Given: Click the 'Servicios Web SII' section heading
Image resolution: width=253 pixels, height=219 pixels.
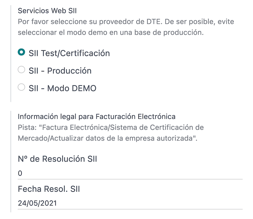Looking at the screenshot, I should tap(47, 11).
